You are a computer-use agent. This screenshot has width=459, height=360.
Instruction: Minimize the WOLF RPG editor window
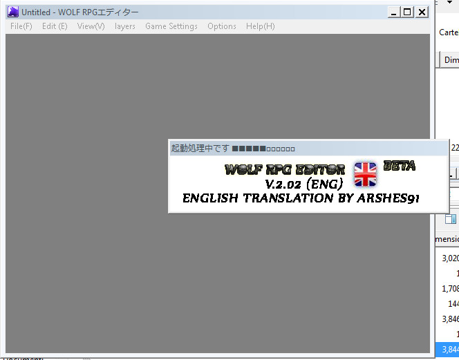tap(394, 12)
